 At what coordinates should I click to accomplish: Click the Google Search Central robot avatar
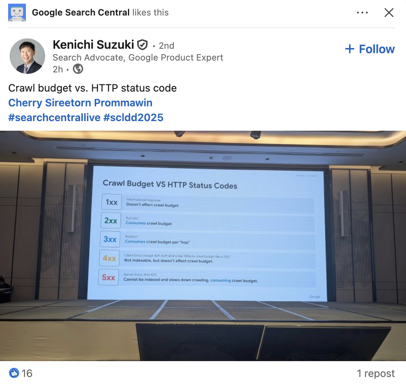(x=17, y=12)
